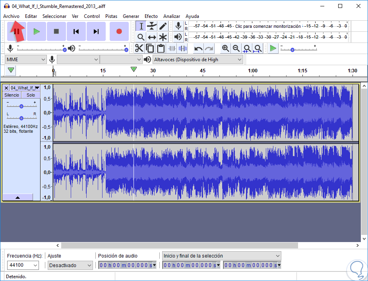Toggle Solo on the track
Image resolution: width=368 pixels, height=281 pixels.
(x=31, y=95)
